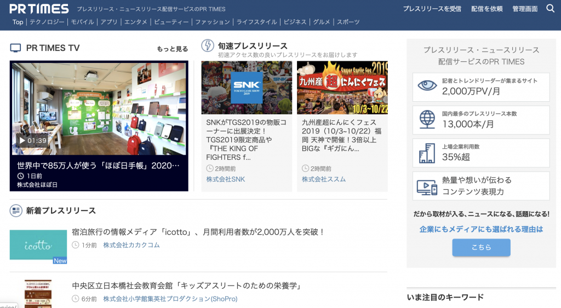This screenshot has width=561, height=308.
Task: Open the グルメ category
Action: (x=321, y=22)
